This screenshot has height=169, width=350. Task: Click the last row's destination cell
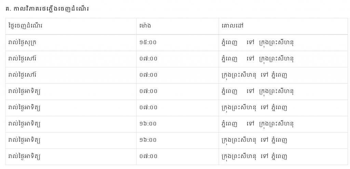coord(254,156)
